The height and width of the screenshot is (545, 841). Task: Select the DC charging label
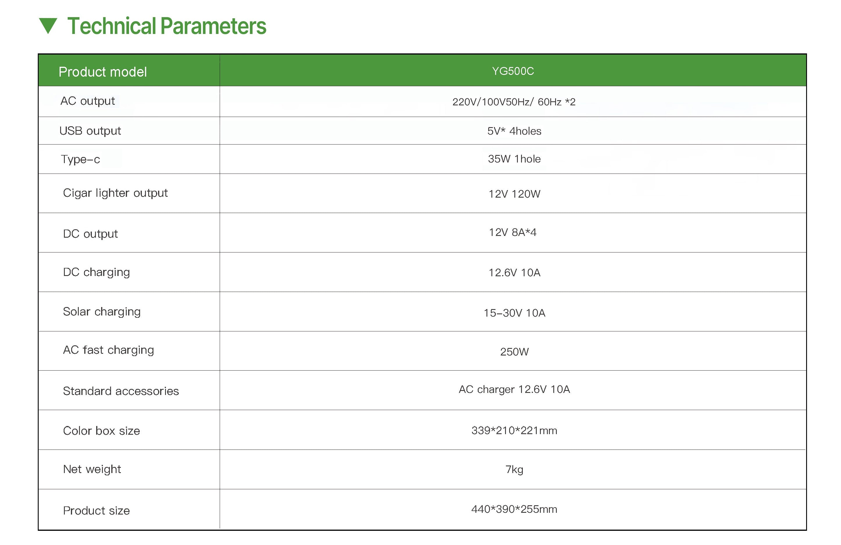coord(96,272)
